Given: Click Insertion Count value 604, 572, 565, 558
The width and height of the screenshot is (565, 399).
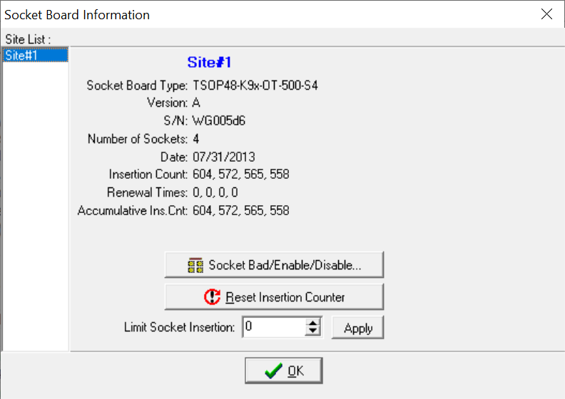Looking at the screenshot, I should (240, 174).
